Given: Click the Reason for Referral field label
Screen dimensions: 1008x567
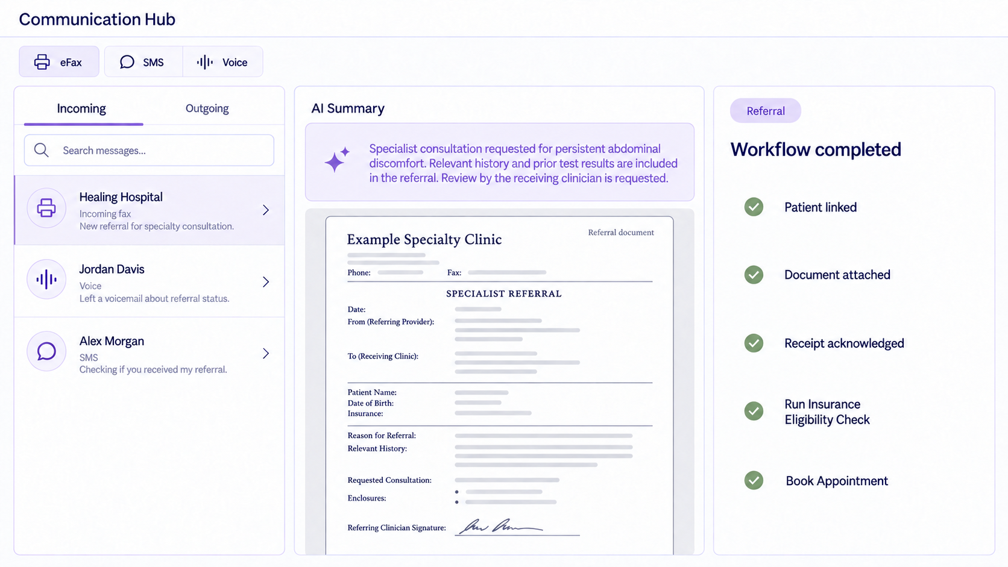Looking at the screenshot, I should click(x=382, y=436).
